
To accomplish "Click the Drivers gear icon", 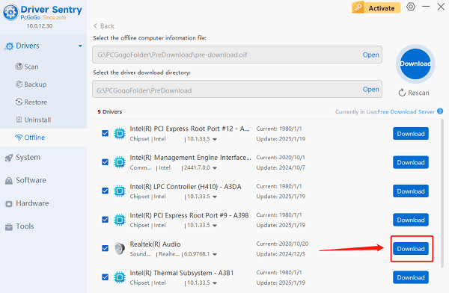I will tap(9, 46).
